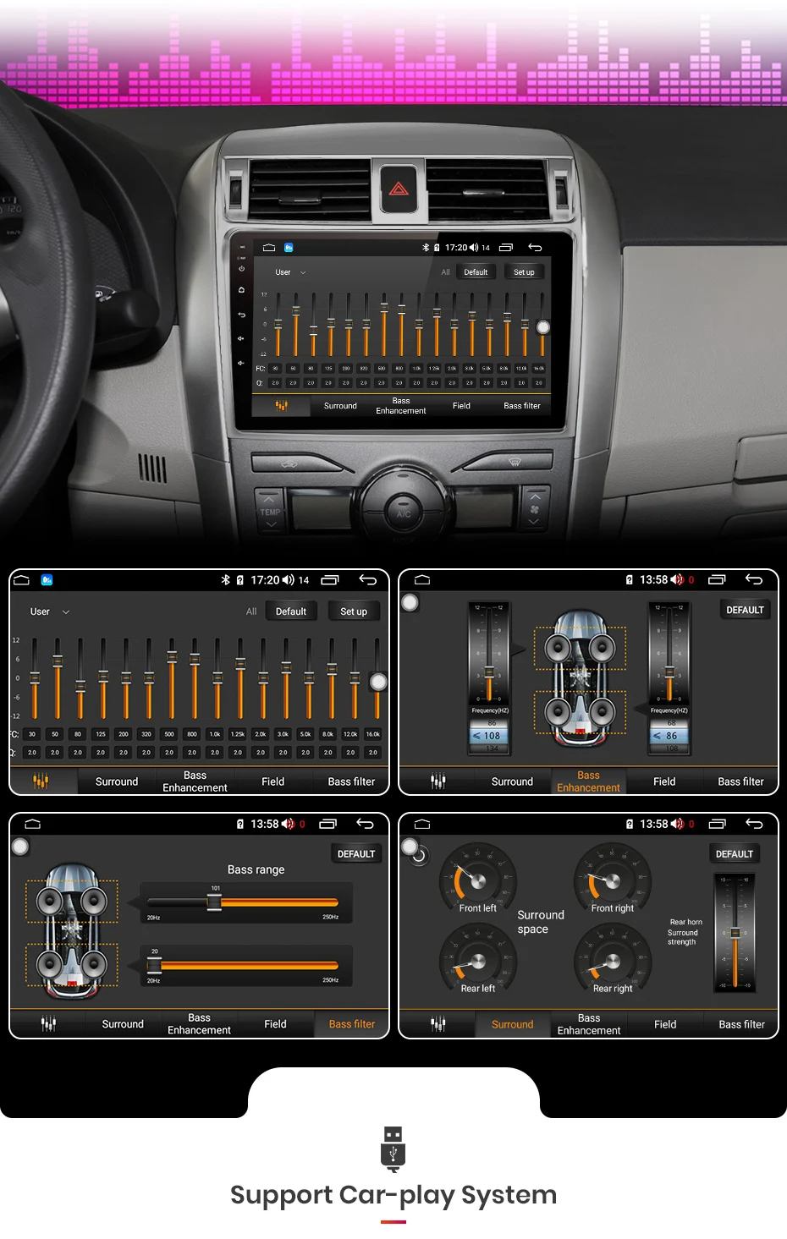Switch to Field tab in the equalizer panel
Image resolution: width=787 pixels, height=1239 pixels.
click(x=273, y=781)
